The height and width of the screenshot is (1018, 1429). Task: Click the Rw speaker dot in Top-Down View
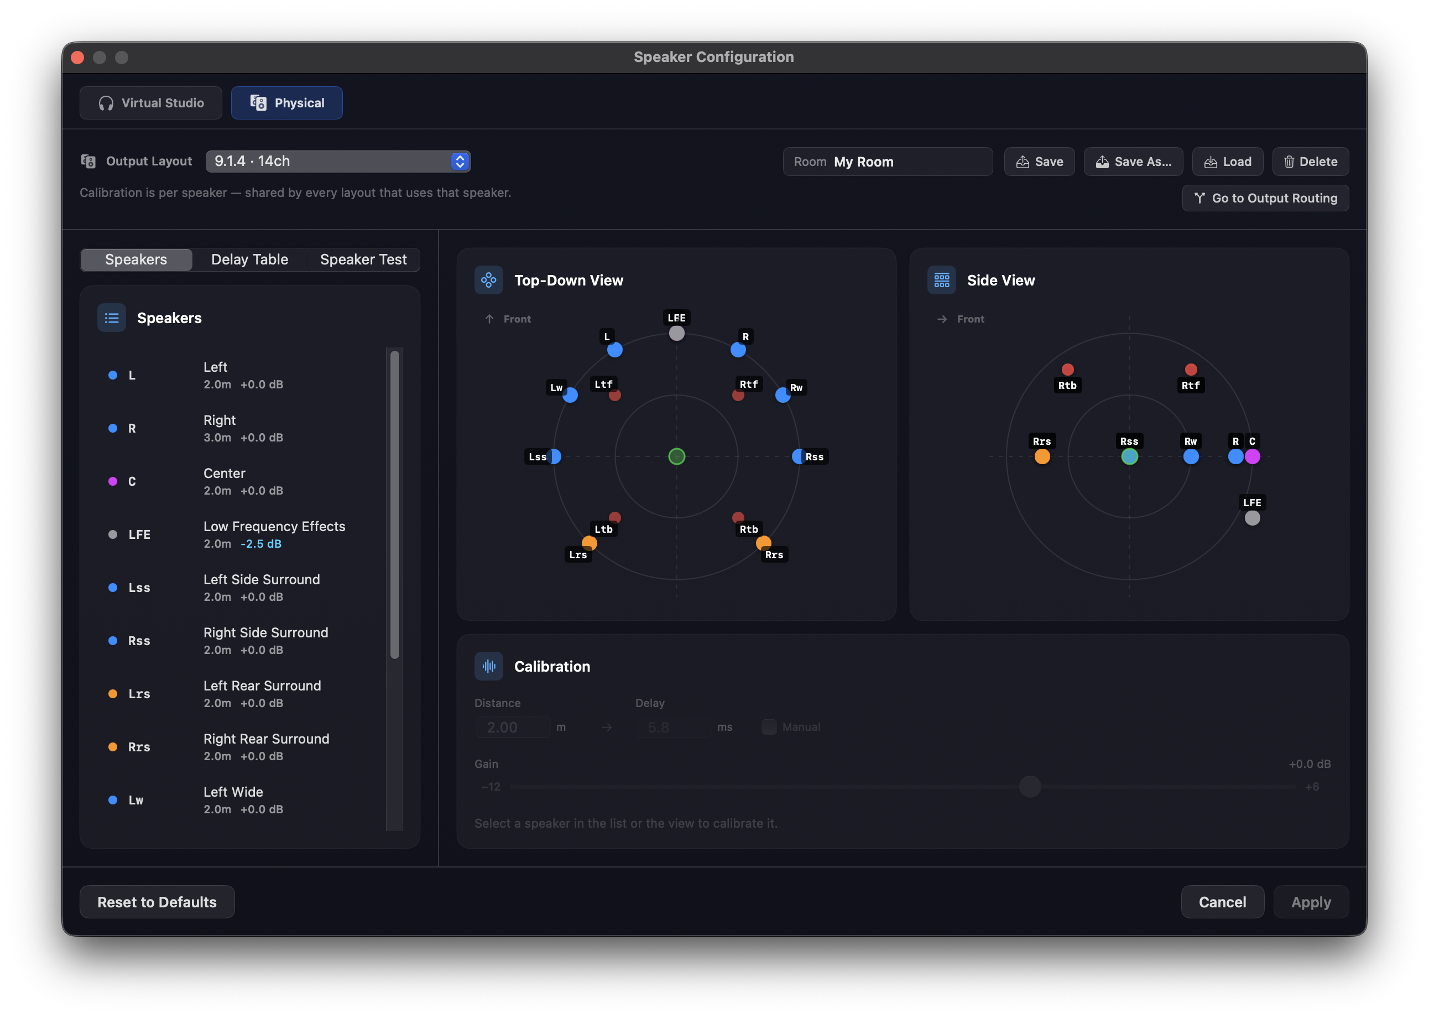pyautogui.click(x=783, y=395)
